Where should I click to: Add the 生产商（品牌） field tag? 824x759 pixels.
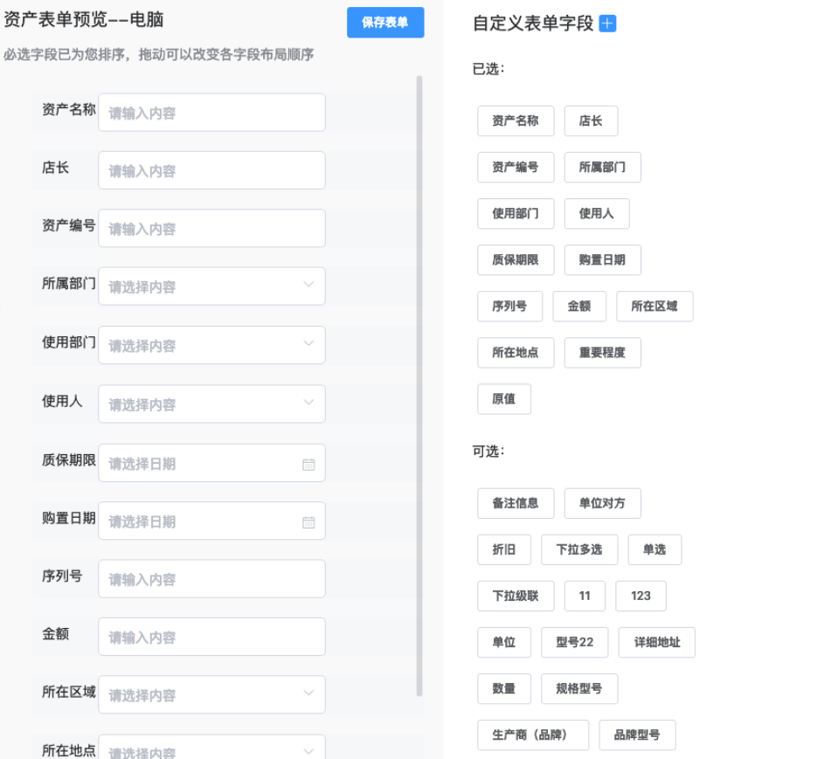[533, 735]
